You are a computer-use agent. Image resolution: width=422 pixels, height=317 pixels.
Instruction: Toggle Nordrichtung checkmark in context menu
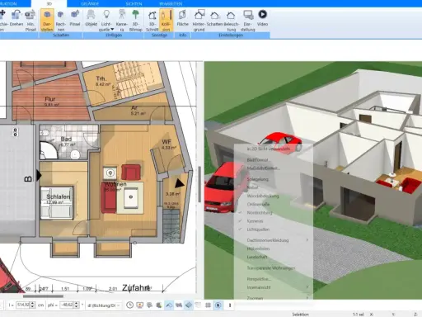click(x=240, y=212)
